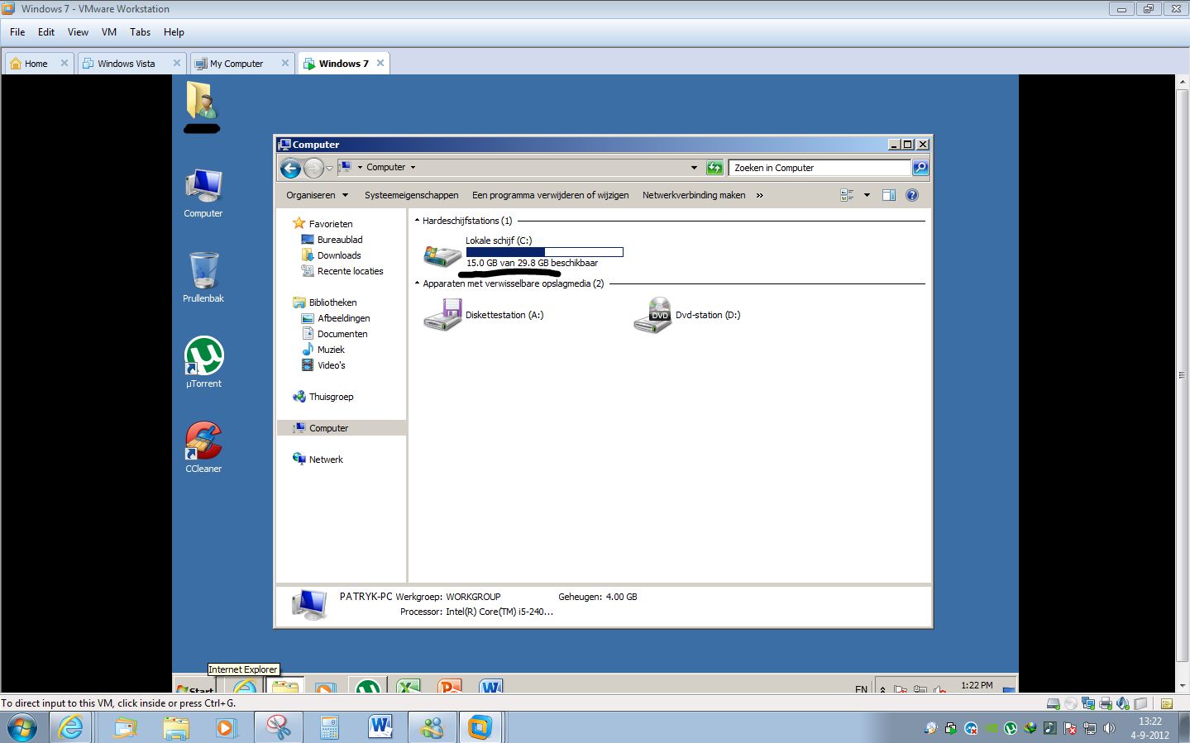Viewport: 1190px width, 743px height.
Task: Click the VMware hard disk status icon
Action: coord(1054,704)
